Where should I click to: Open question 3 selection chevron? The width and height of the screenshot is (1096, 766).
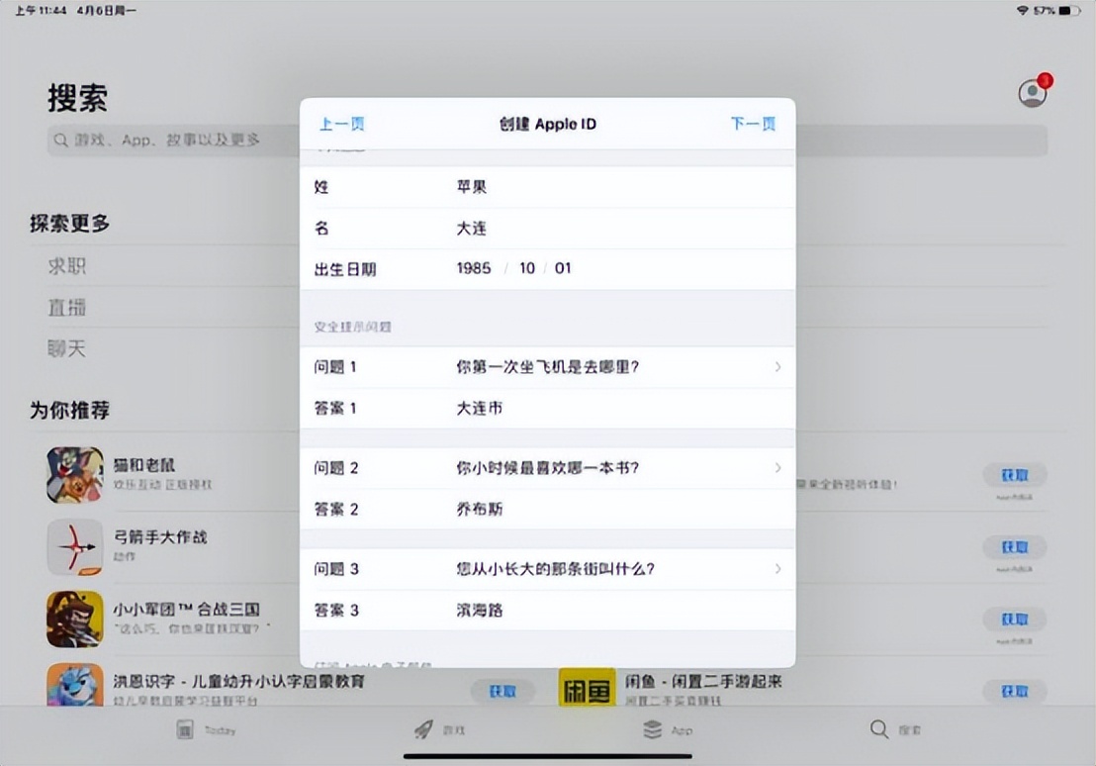pos(777,569)
